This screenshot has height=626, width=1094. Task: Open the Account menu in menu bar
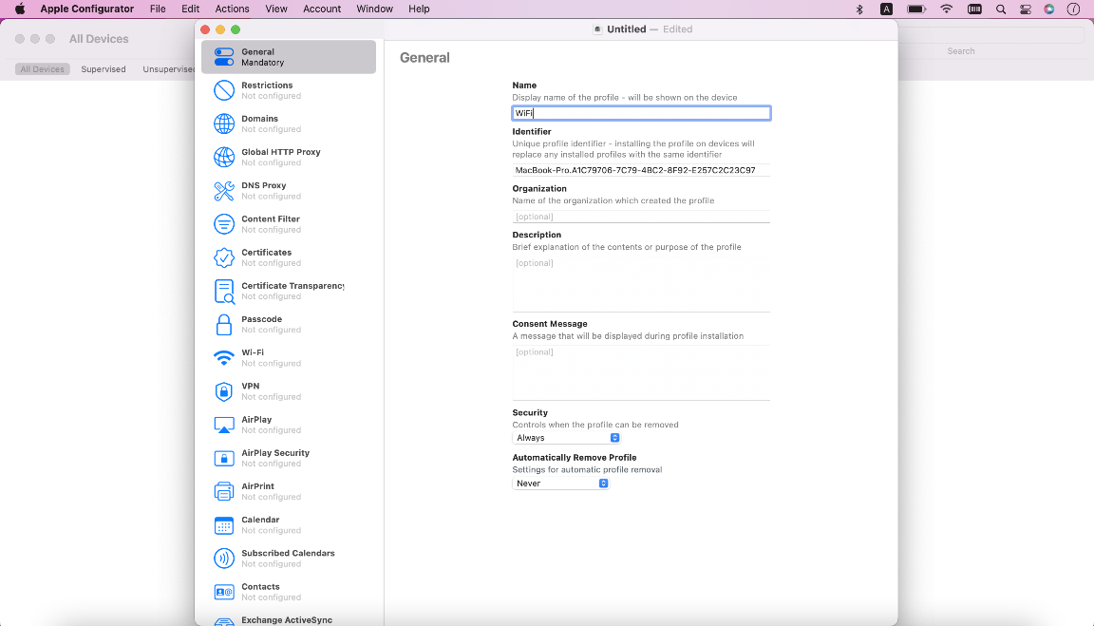click(322, 9)
